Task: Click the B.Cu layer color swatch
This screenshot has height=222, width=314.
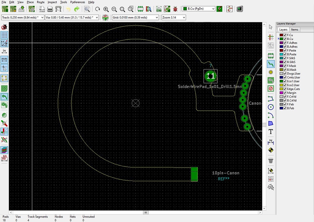Action: [x=281, y=39]
